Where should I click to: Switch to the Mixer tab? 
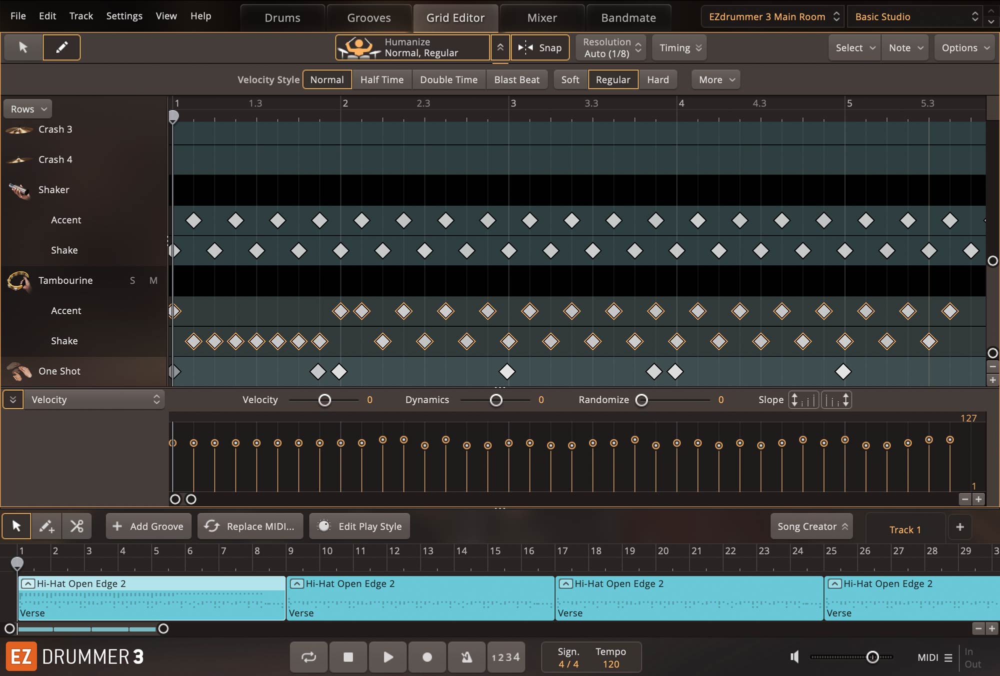pyautogui.click(x=542, y=18)
